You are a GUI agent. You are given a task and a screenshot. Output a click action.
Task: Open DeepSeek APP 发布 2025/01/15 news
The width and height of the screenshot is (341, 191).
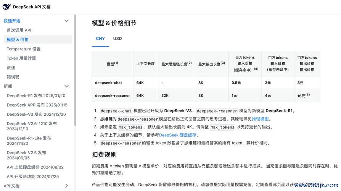point(37,105)
